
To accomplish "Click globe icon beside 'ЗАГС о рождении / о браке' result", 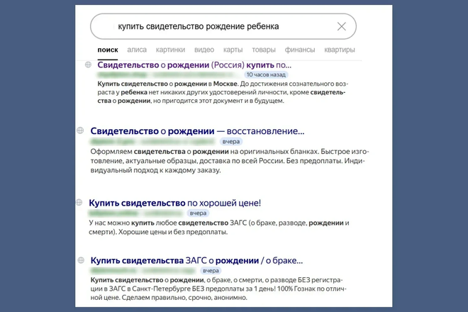I will [81, 260].
